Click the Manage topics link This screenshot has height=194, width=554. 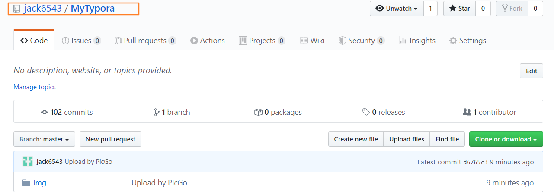tap(35, 87)
